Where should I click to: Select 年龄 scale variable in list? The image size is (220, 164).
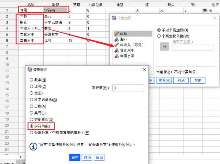133,34
